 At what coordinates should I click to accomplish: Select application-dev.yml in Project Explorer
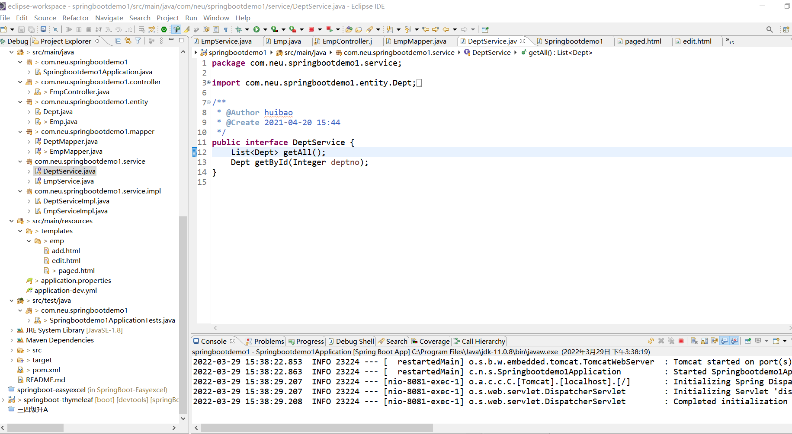click(x=66, y=290)
